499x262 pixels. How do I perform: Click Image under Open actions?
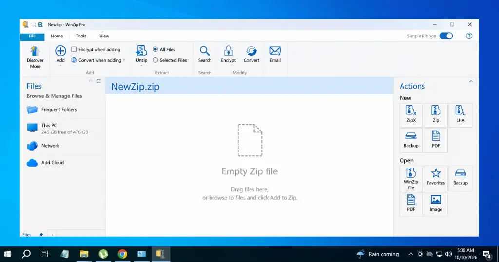click(436, 204)
